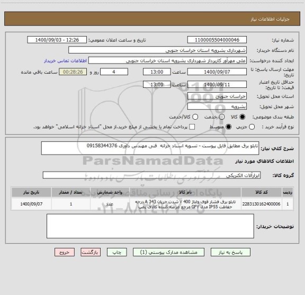Click the توضیحات خریدار text area
Image resolution: width=305 pixels, height=295 pixels.
(x=150, y=226)
